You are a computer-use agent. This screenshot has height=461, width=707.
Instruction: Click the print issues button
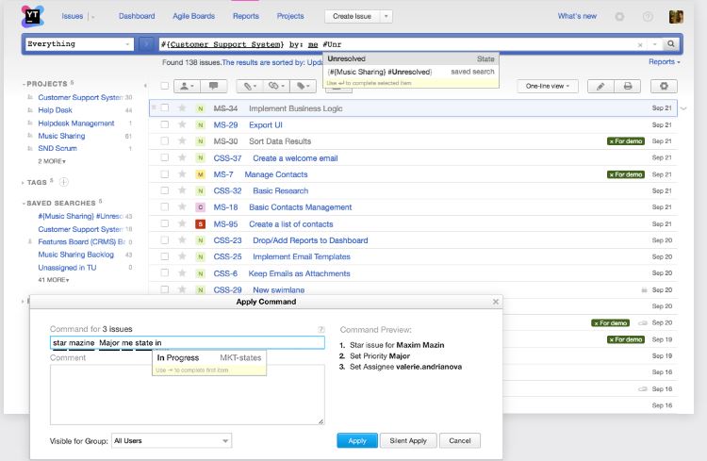pos(628,86)
